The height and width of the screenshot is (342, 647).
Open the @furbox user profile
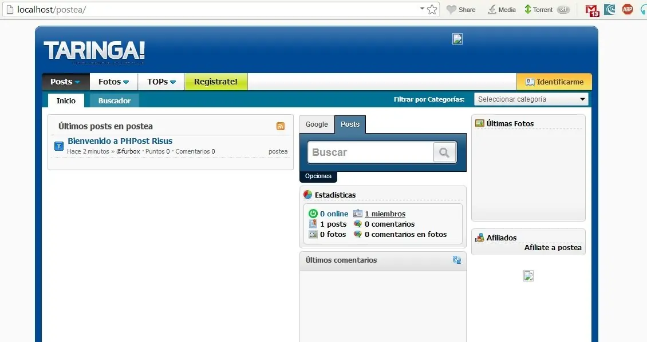128,151
